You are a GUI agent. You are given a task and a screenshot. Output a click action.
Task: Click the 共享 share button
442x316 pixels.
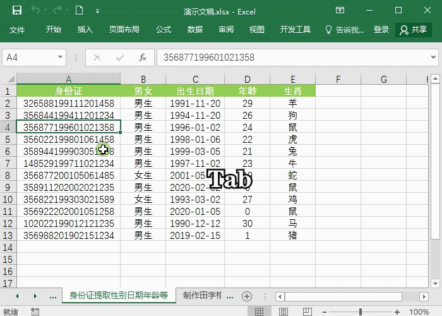(414, 30)
